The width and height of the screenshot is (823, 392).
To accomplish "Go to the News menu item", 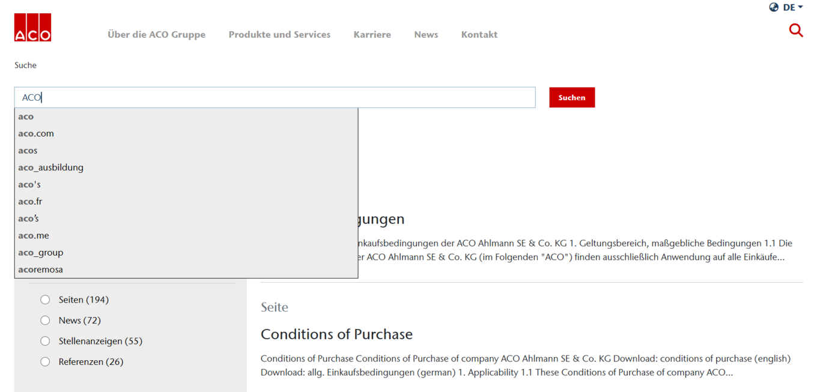I will 426,35.
